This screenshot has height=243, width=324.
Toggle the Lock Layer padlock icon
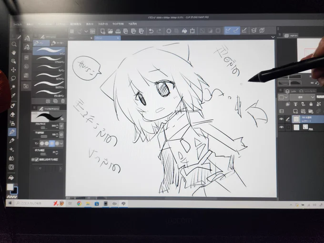tap(311, 104)
